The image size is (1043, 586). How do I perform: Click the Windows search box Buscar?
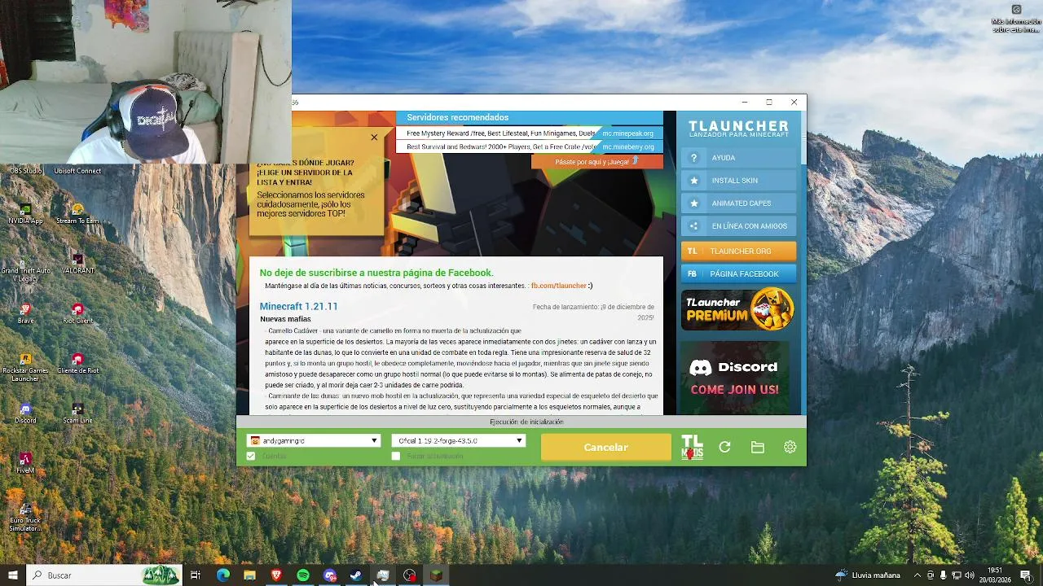104,575
